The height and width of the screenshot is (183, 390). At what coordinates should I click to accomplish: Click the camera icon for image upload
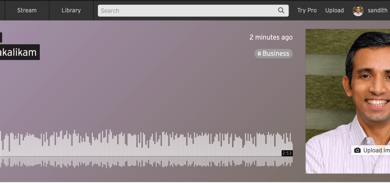pos(357,150)
